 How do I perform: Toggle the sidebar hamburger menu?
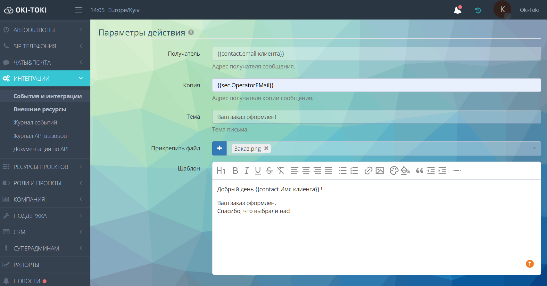click(79, 10)
